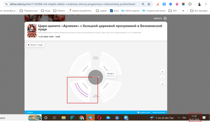
Task: Open the teal wave app taskbar icon
Action: click(72, 118)
